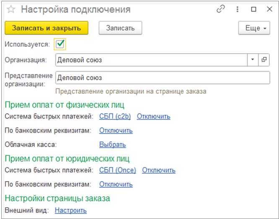Expand the Организация dropdown list
The height and width of the screenshot is (219, 279).
(253, 60)
